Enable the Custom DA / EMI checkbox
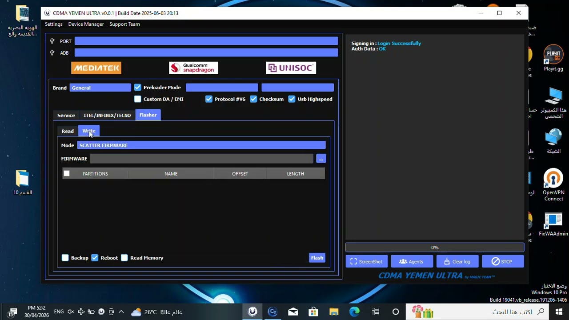This screenshot has height=320, width=569. [x=138, y=99]
